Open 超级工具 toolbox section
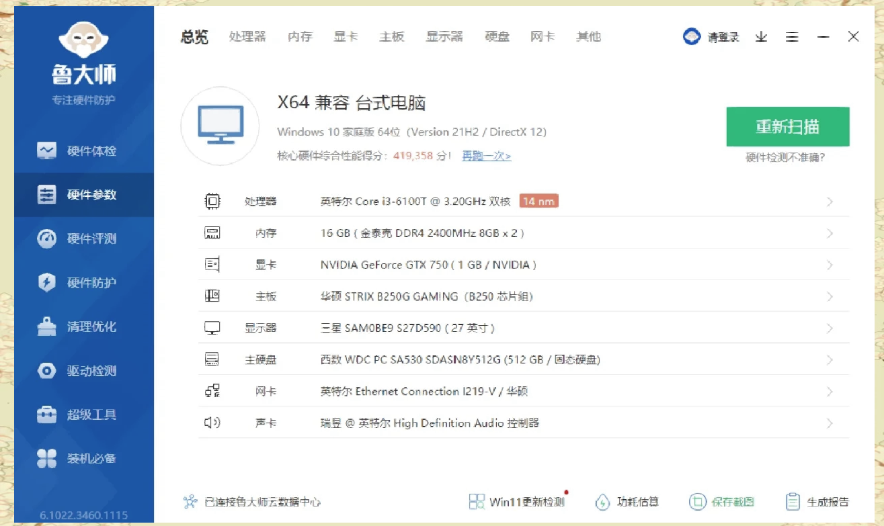 [x=84, y=414]
